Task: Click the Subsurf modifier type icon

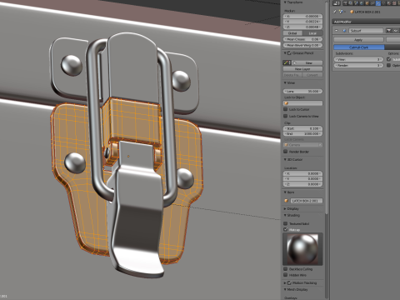Action: (344, 31)
